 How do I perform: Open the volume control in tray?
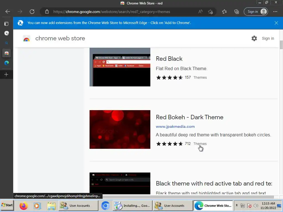(x=256, y=206)
